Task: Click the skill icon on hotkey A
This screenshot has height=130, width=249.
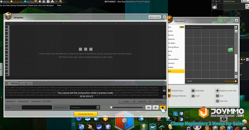Action: click(90, 126)
